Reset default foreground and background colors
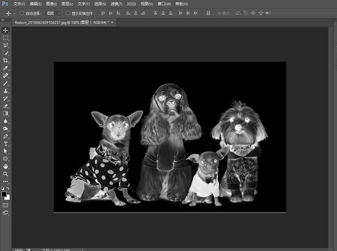Image resolution: width=337 pixels, height=251 pixels. tap(3, 188)
